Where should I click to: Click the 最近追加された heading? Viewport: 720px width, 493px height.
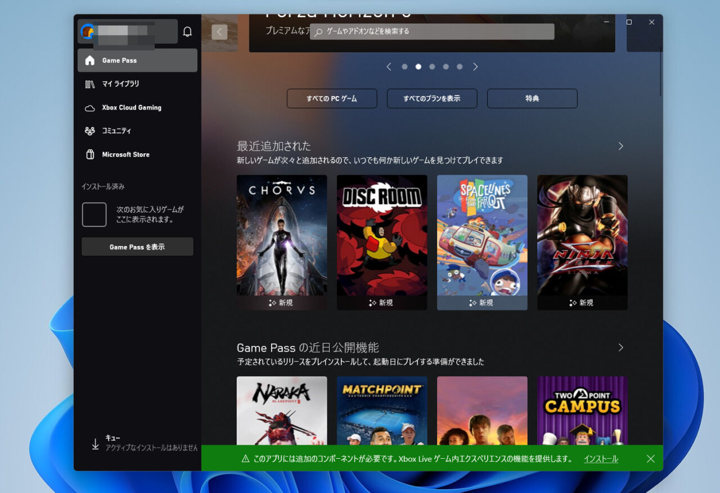pyautogui.click(x=274, y=146)
